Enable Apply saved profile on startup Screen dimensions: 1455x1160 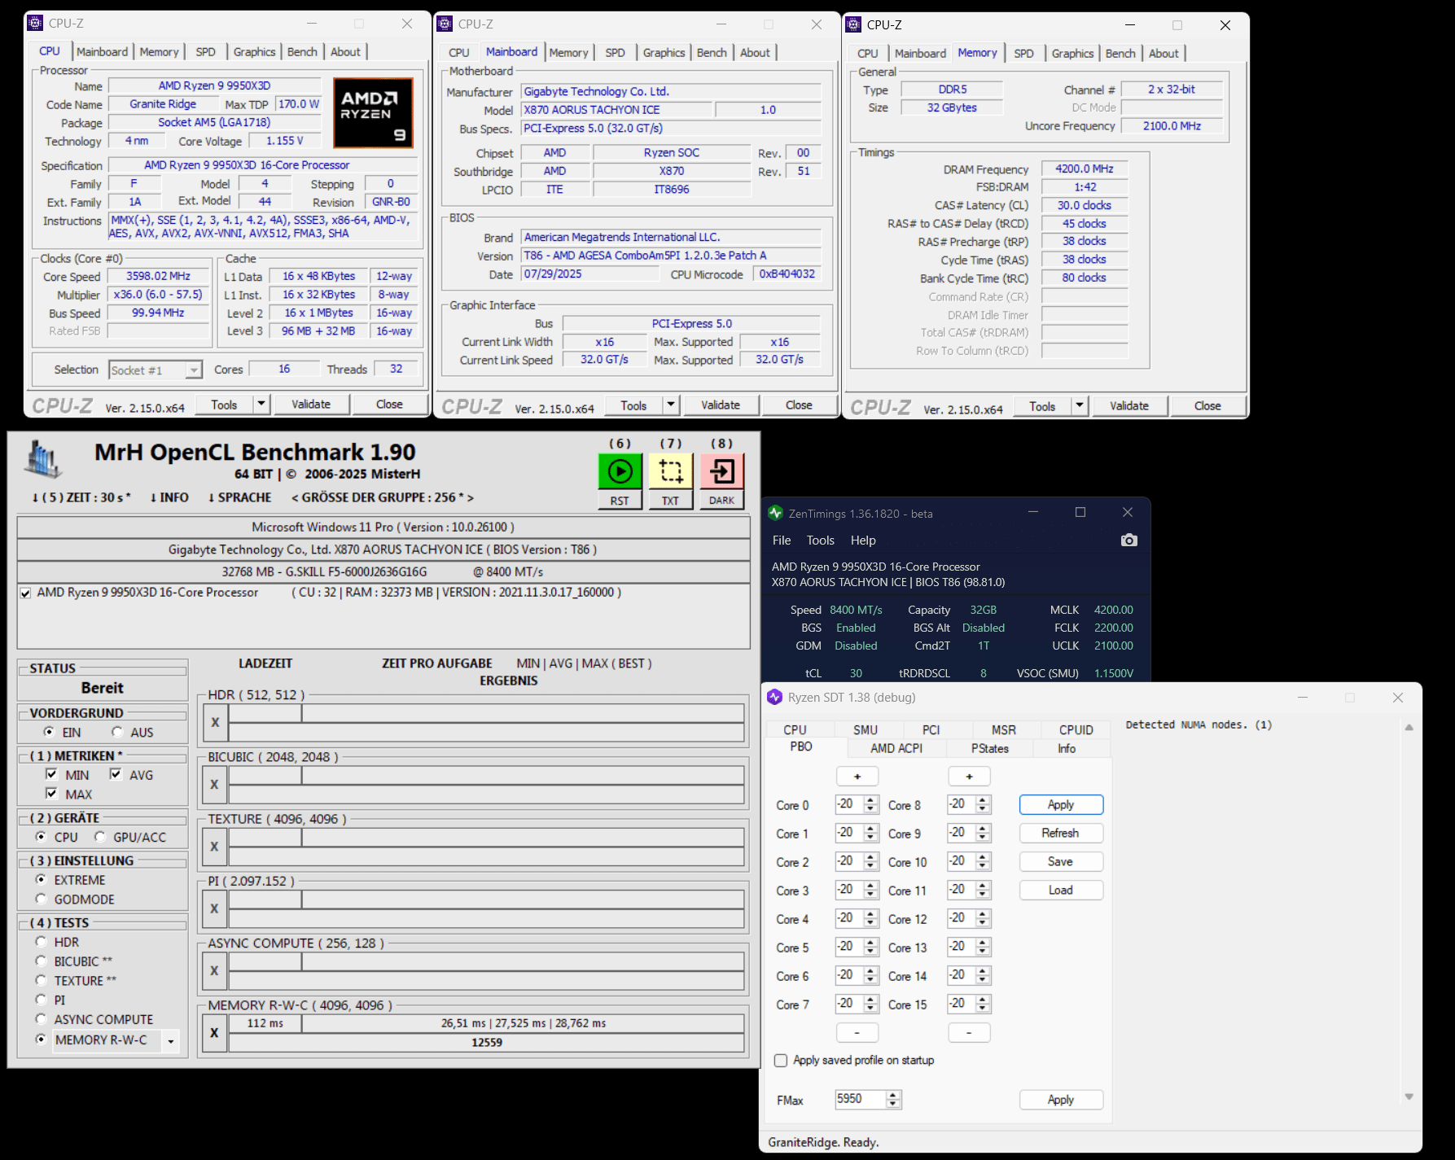[781, 1061]
